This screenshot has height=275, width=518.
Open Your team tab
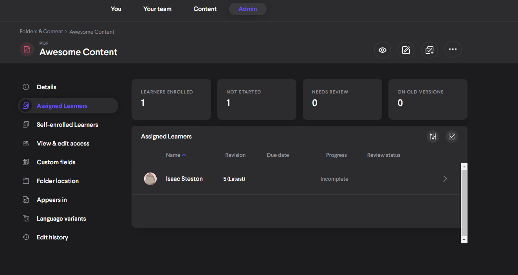(x=157, y=9)
